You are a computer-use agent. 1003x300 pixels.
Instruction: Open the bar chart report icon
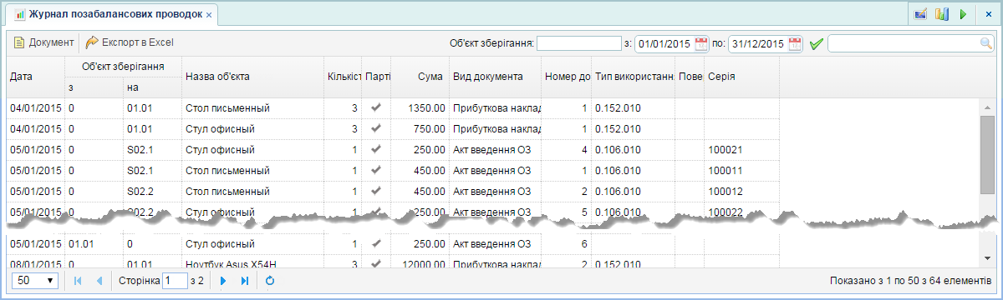tap(942, 14)
